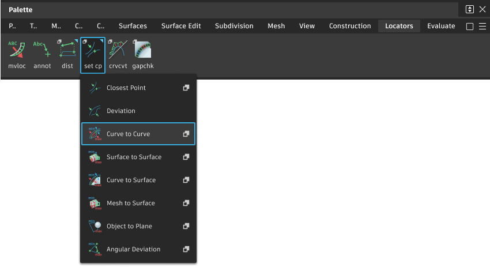Select Deviation in the flyout menu

tap(121, 111)
